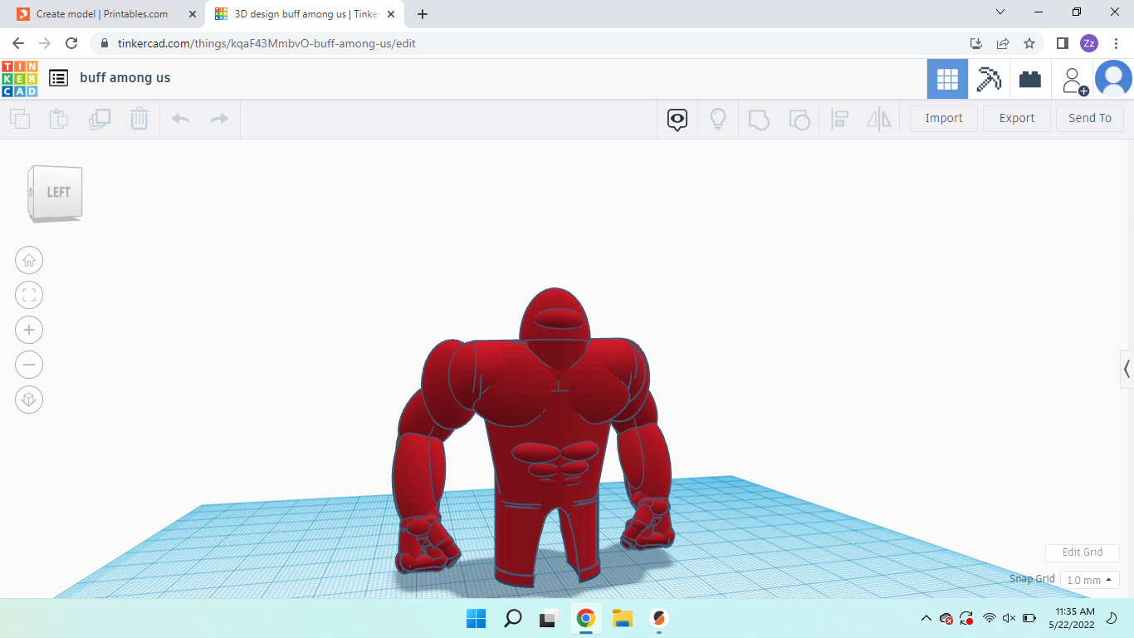This screenshot has width=1134, height=638.
Task: Click Fit all in view icon
Action: click(29, 295)
